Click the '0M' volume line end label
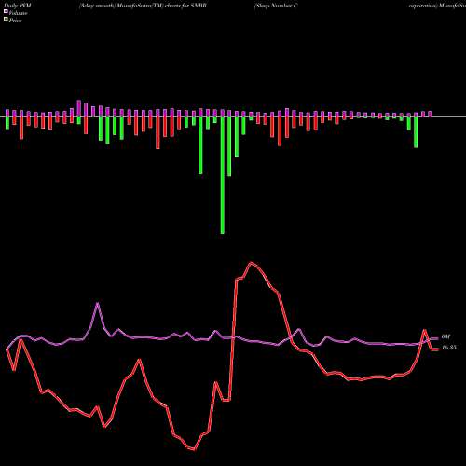This screenshot has height=466, width=466. (445, 337)
